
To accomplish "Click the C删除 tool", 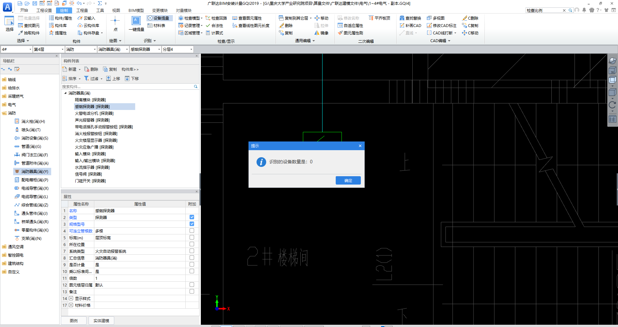I will [x=470, y=18].
